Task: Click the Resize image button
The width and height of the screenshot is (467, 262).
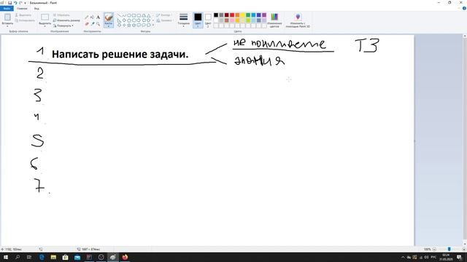Action: [x=66, y=20]
